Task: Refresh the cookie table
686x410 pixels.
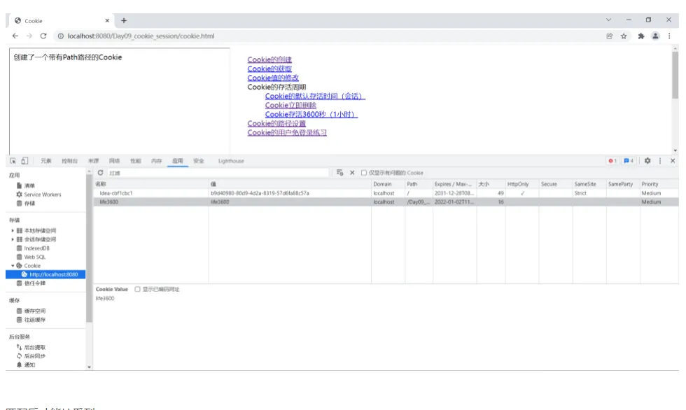Action: point(101,173)
